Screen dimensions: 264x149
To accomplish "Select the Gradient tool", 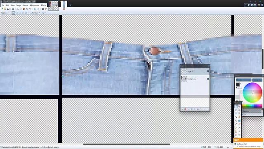I will (239, 120).
